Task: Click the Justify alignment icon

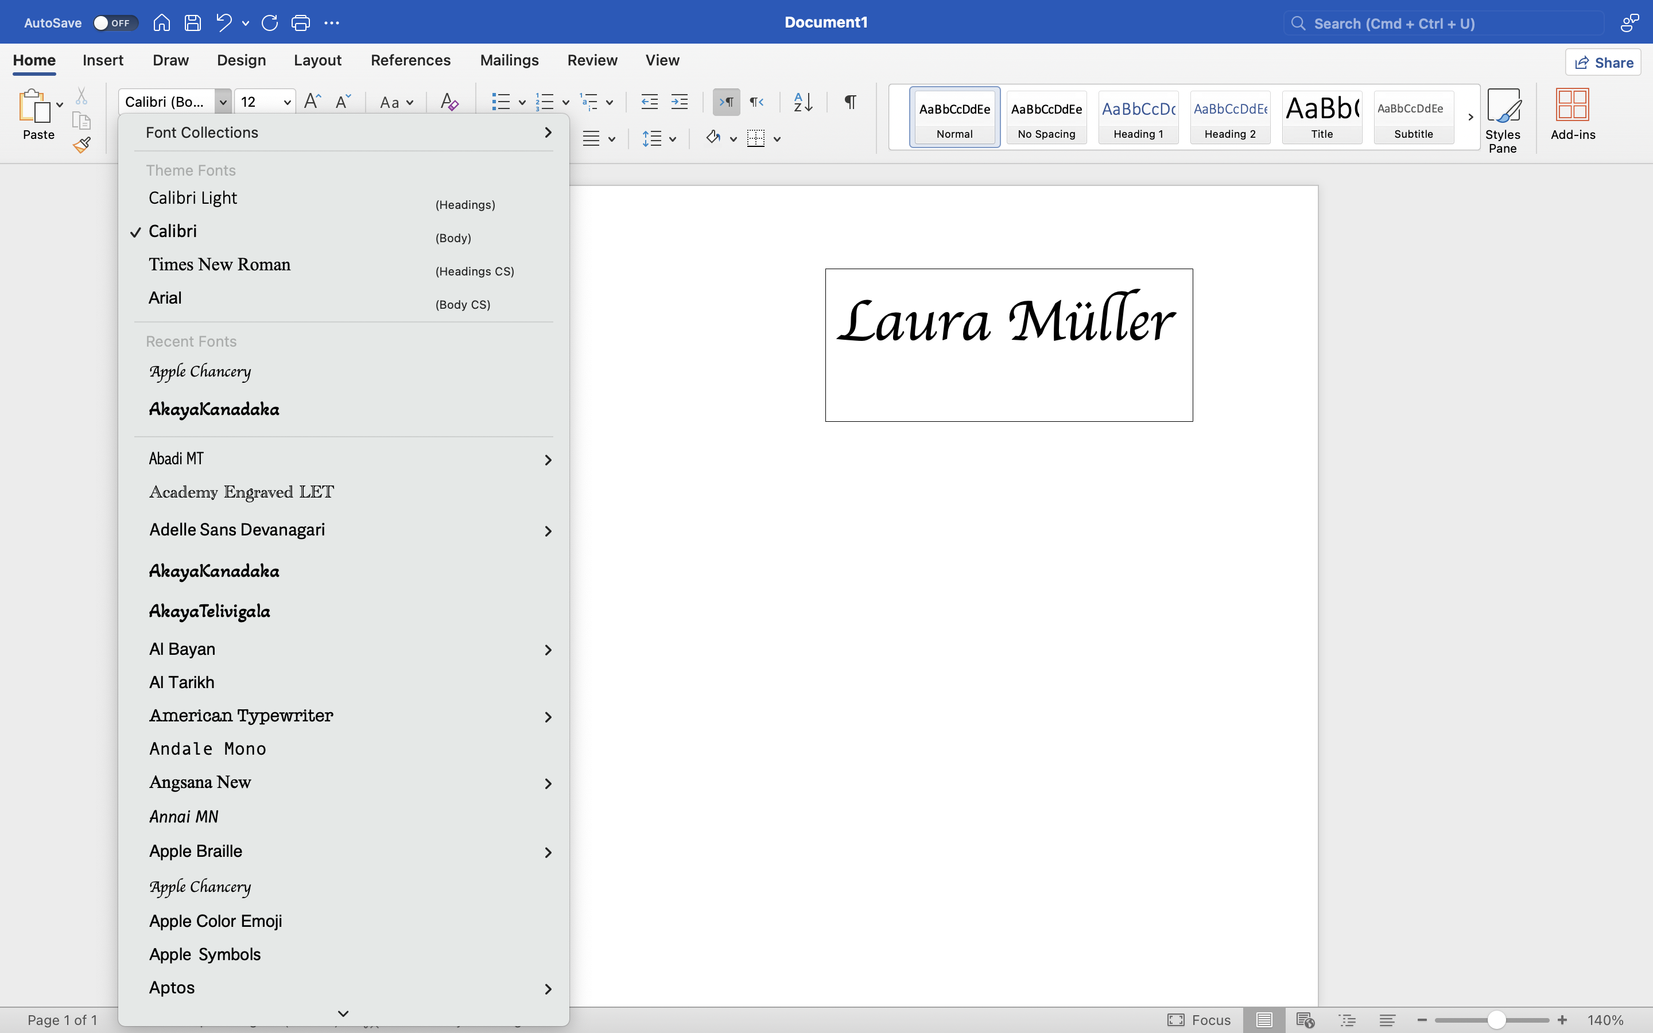Action: click(x=592, y=139)
